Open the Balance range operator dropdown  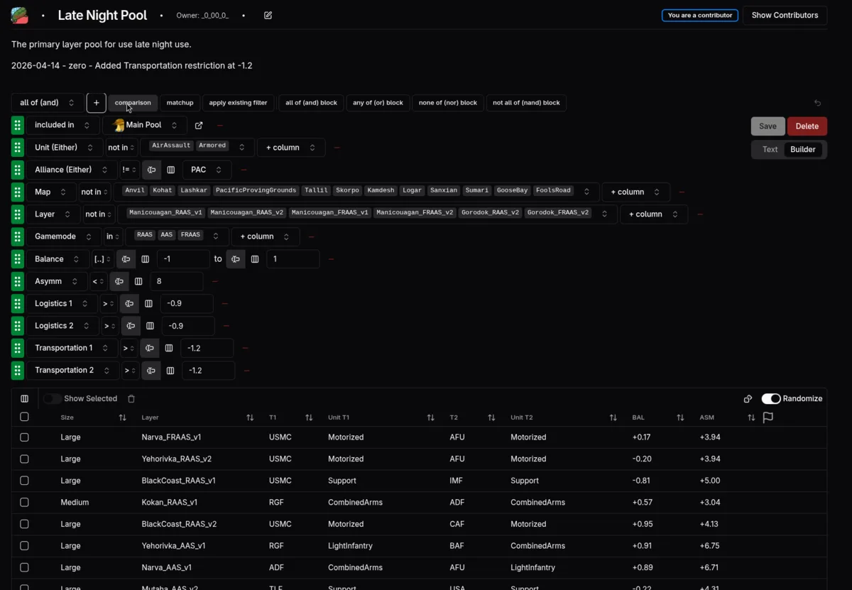coord(102,259)
